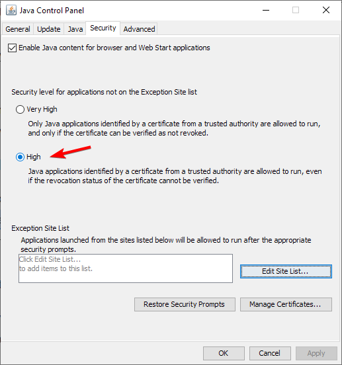Click inside the Exception Site List box

(126, 268)
